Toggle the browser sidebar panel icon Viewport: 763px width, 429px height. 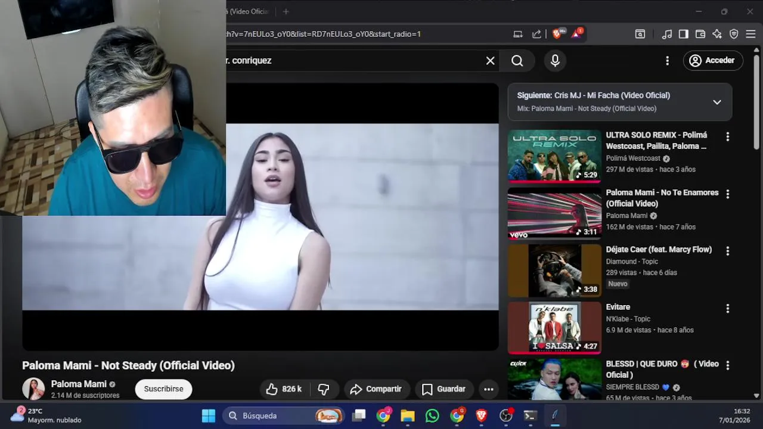(684, 34)
